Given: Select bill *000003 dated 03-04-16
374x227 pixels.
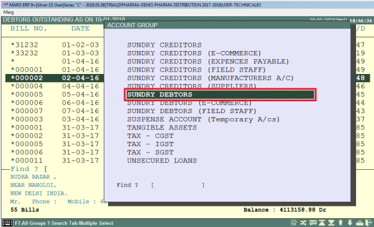Looking at the screenshot, I should (x=55, y=119).
